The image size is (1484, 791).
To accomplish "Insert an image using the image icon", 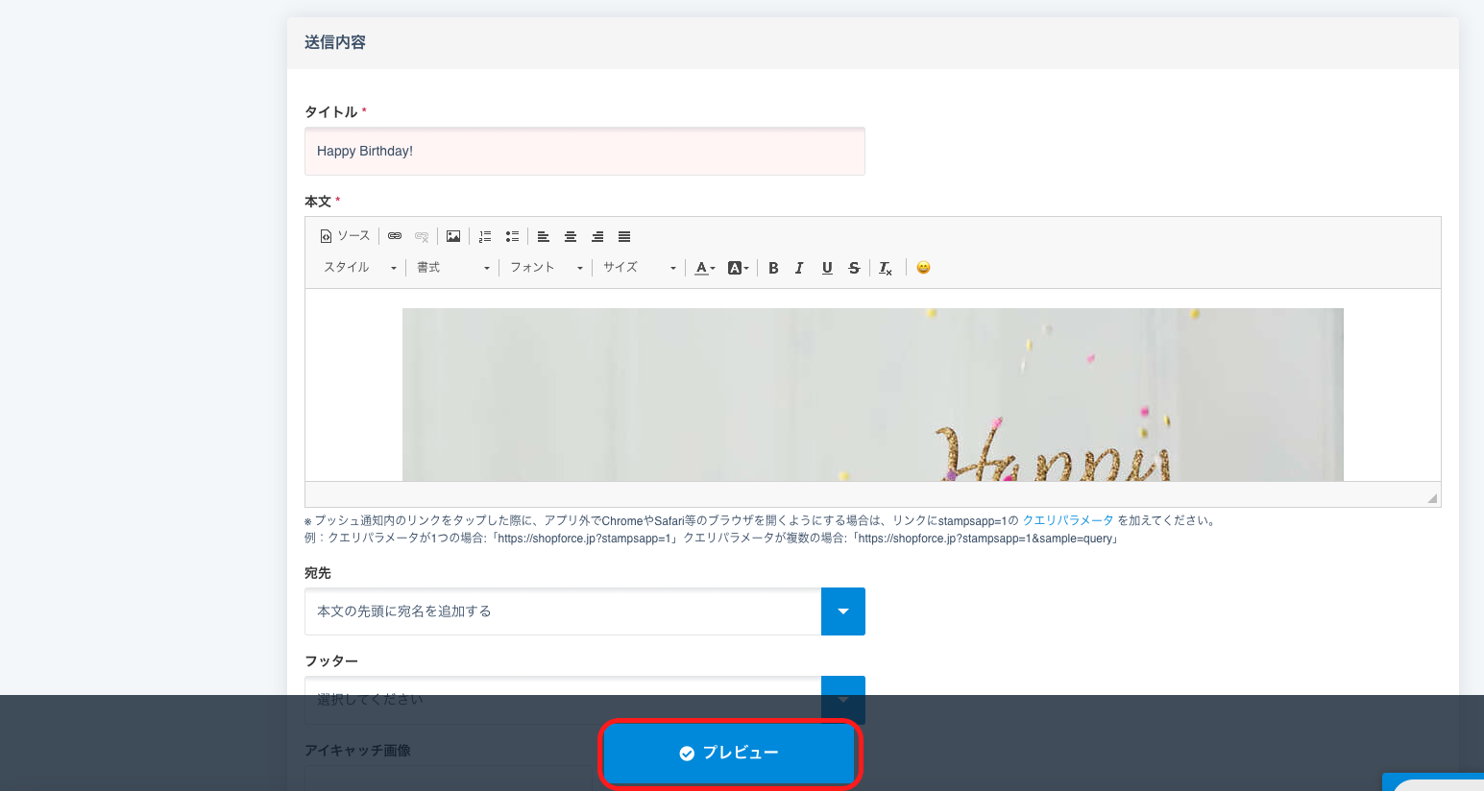I will pos(453,236).
